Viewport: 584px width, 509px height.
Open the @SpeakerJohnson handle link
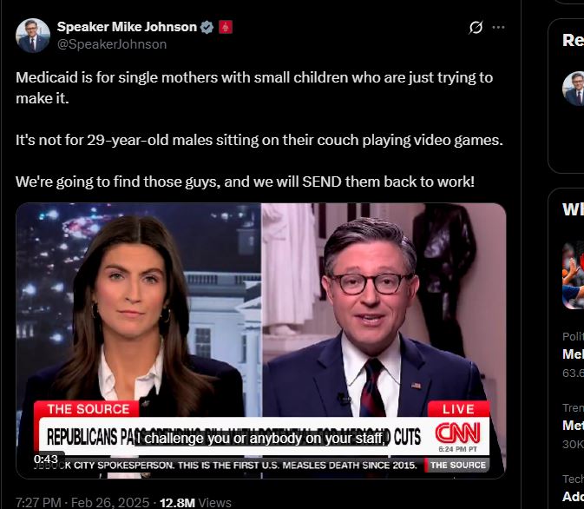tap(112, 44)
